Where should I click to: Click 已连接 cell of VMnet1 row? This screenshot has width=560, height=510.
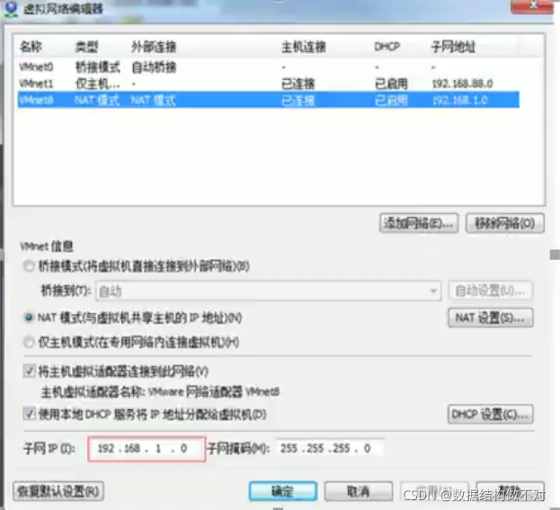[298, 84]
